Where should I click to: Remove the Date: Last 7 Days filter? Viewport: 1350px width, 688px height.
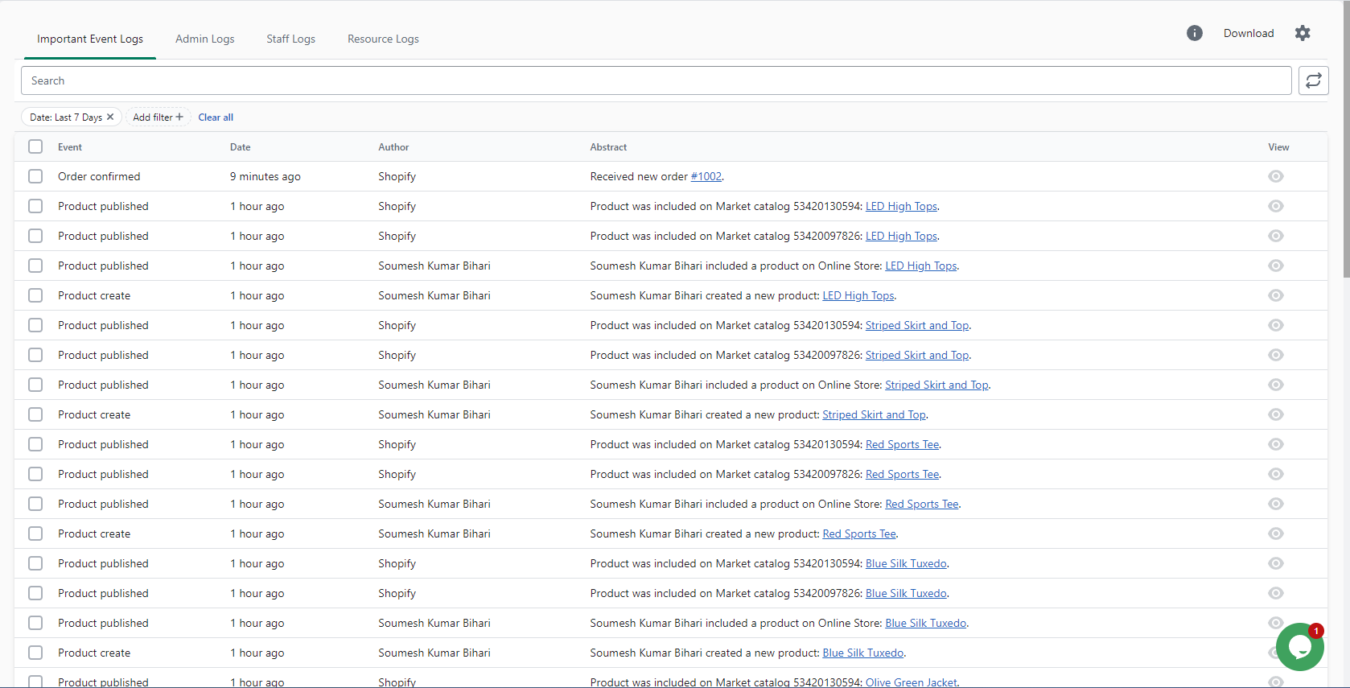tap(110, 117)
